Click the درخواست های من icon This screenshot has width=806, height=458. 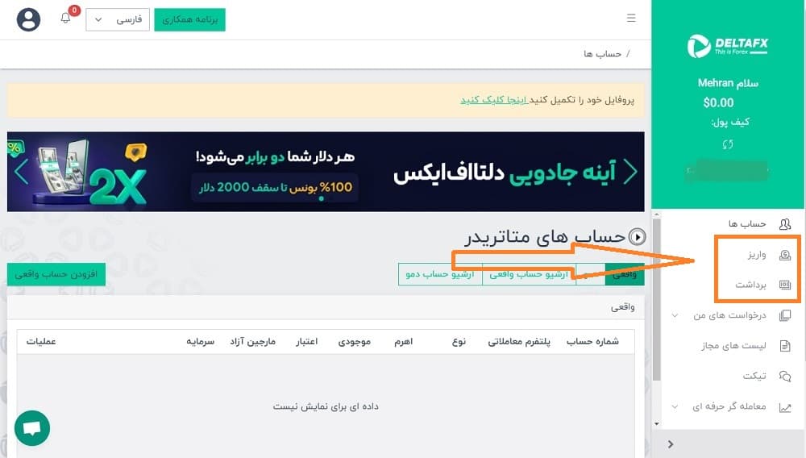(x=785, y=315)
